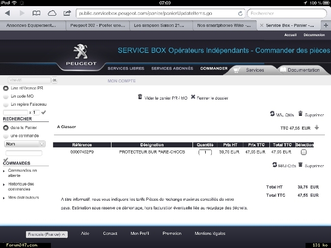Open a new Safari tab with plus
The width and height of the screenshot is (331, 248).
click(x=326, y=25)
